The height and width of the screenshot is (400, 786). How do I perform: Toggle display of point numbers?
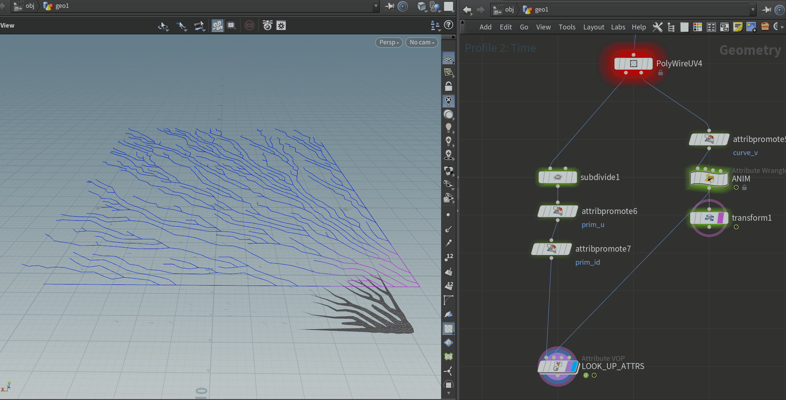[x=449, y=257]
